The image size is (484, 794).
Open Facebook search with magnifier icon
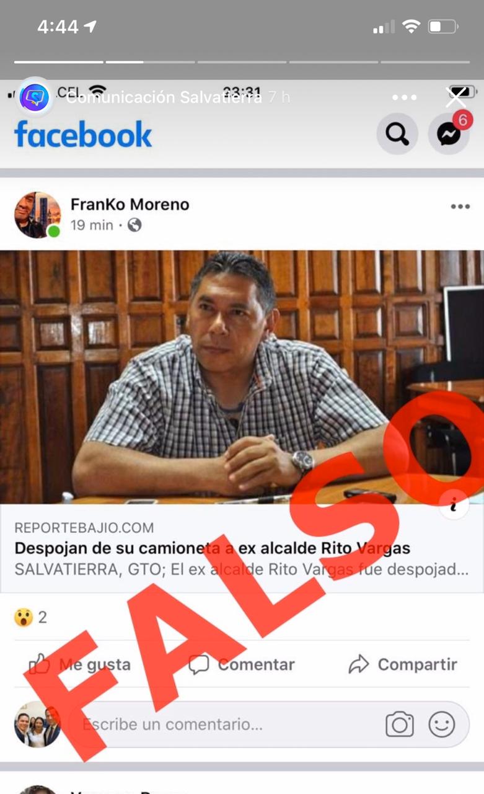[x=397, y=133]
